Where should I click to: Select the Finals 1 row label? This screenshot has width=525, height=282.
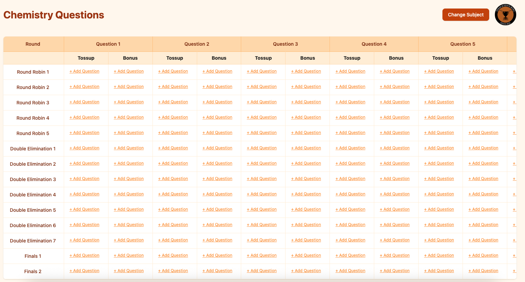(33, 256)
